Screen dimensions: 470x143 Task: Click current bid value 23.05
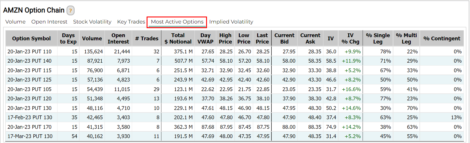click(x=289, y=89)
